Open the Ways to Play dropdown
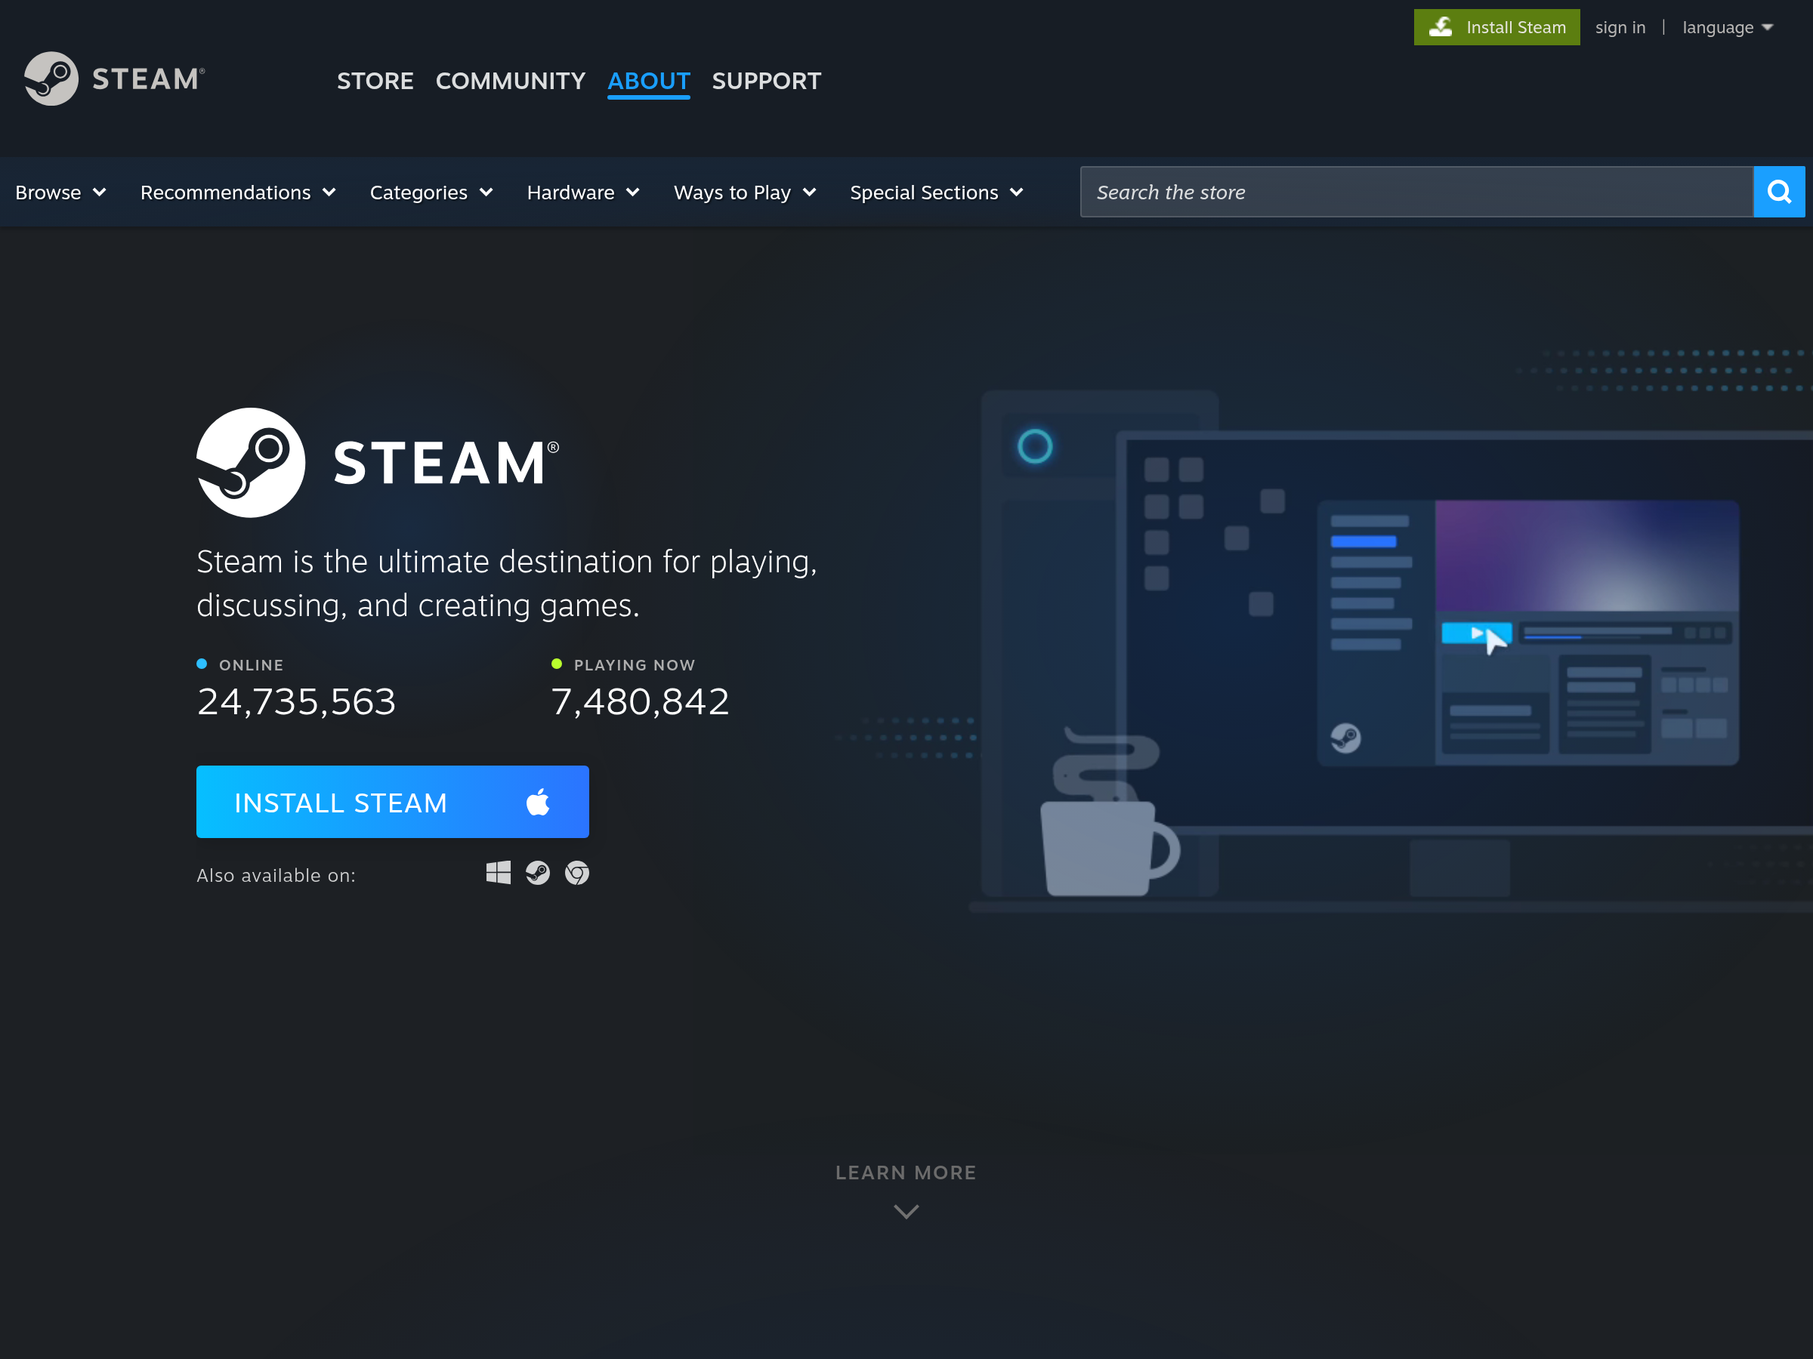This screenshot has width=1813, height=1359. (745, 193)
